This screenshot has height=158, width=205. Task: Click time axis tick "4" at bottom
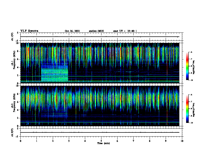coord(85,141)
